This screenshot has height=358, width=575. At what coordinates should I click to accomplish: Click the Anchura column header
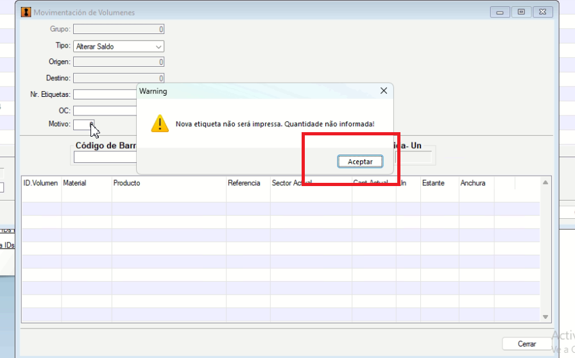tap(473, 183)
